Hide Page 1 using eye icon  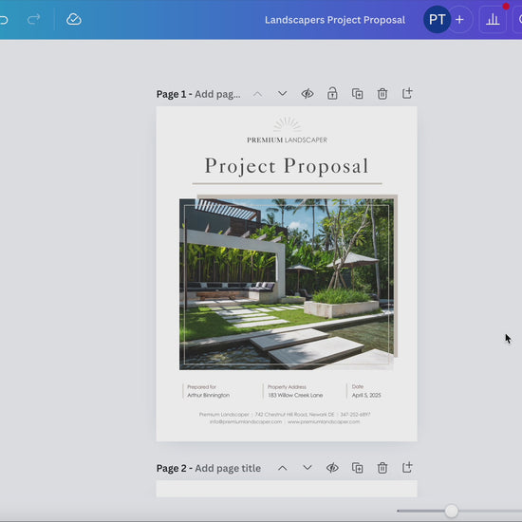[307, 94]
